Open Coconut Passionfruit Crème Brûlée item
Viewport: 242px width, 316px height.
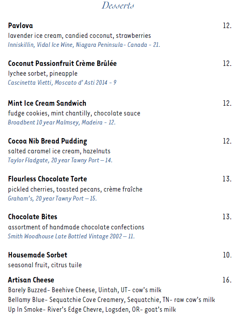point(62,64)
